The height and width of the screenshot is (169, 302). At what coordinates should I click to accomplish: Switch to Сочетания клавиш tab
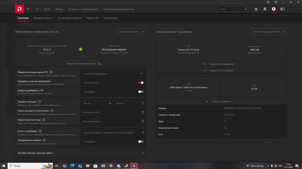pos(69,18)
